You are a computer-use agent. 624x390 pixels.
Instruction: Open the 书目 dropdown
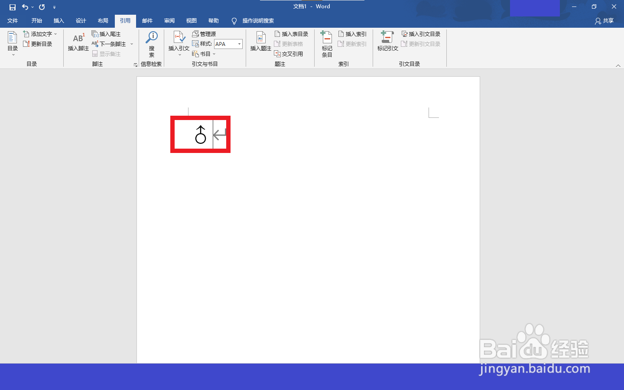pyautogui.click(x=204, y=54)
